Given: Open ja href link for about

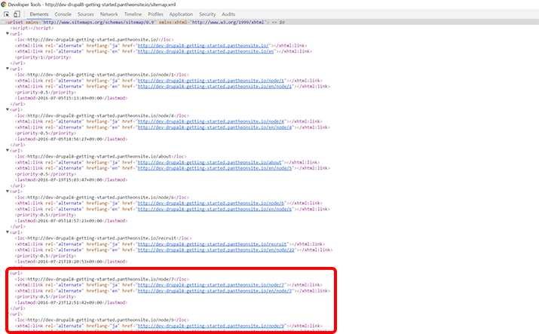Looking at the screenshot, I should tap(210, 162).
